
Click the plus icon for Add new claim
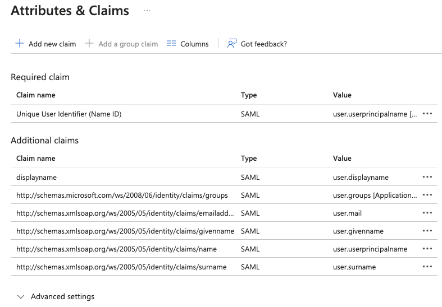pyautogui.click(x=20, y=44)
